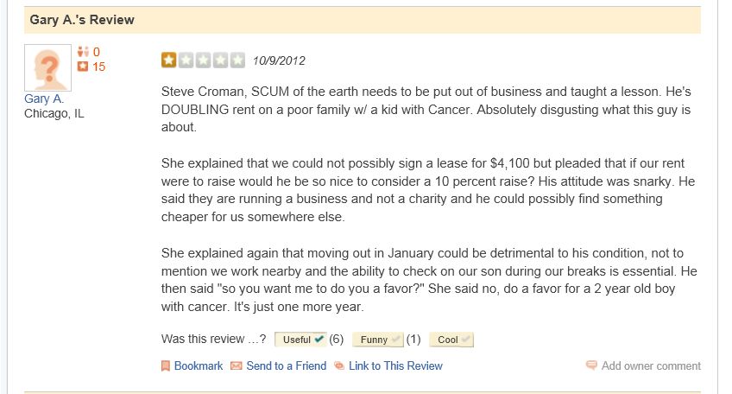
Task: Click the empty fifth star in the rating
Action: 238,60
